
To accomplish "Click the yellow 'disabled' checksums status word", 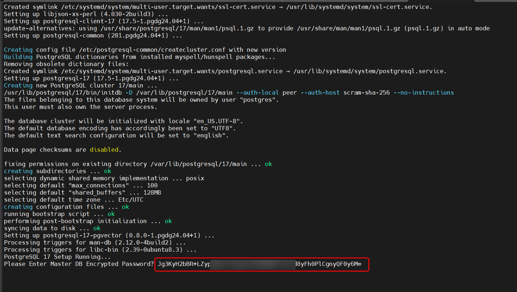I will (x=104, y=150).
